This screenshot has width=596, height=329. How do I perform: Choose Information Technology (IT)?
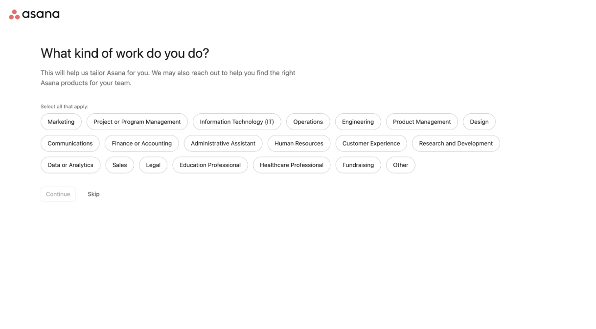pos(237,122)
